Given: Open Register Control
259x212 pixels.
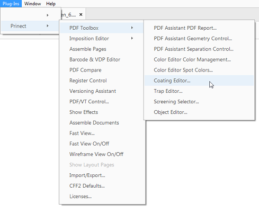Looking at the screenshot, I should click(x=102, y=81).
